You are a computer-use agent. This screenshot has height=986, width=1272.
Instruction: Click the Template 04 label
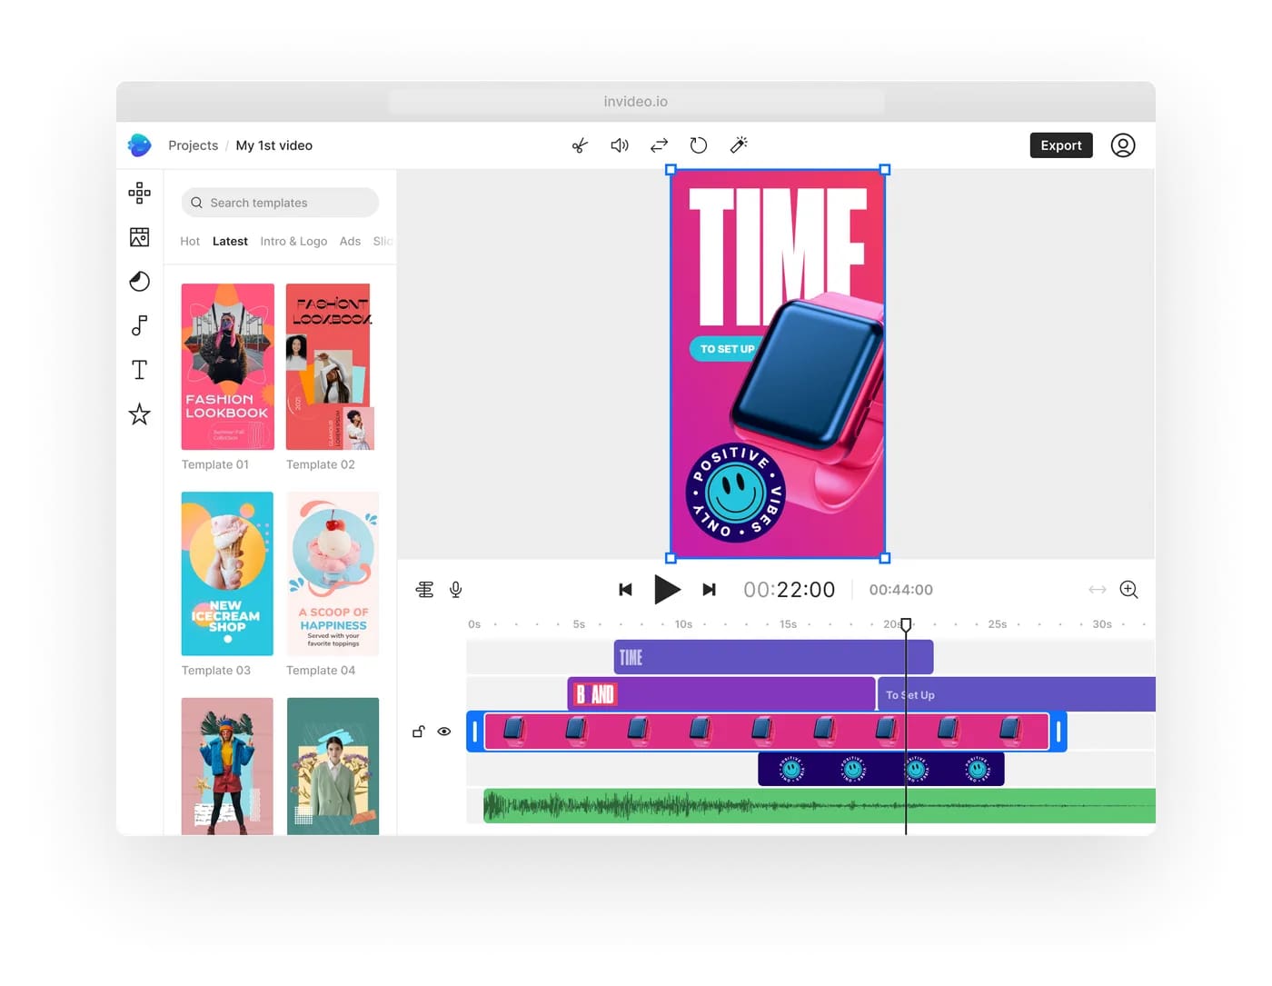click(x=321, y=671)
